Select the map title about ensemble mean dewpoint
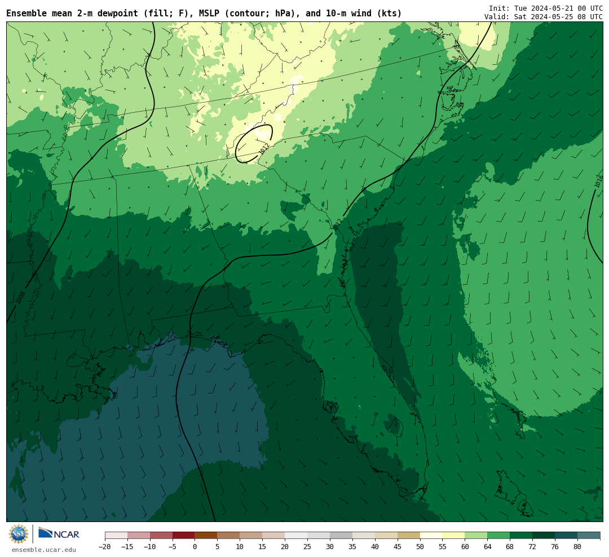This screenshot has width=609, height=557. (204, 14)
